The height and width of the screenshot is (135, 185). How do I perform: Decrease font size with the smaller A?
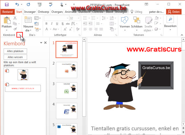(71, 29)
